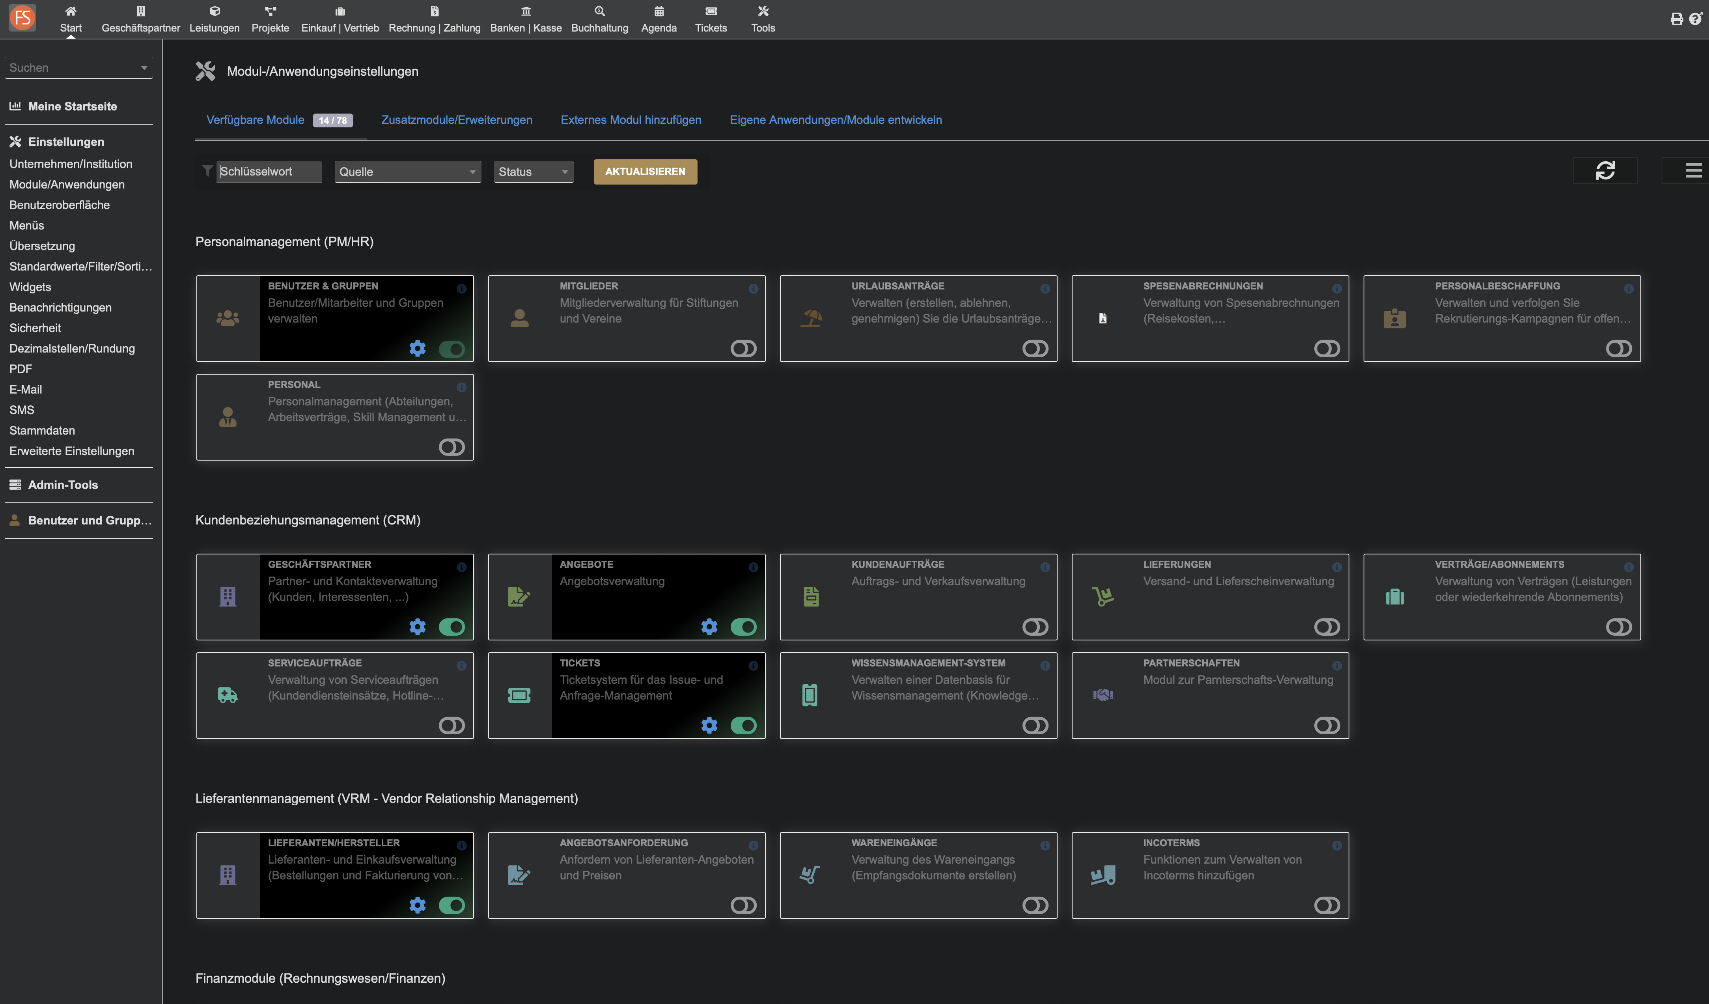
Task: Enable the Mitglieder module toggle
Action: tap(743, 349)
